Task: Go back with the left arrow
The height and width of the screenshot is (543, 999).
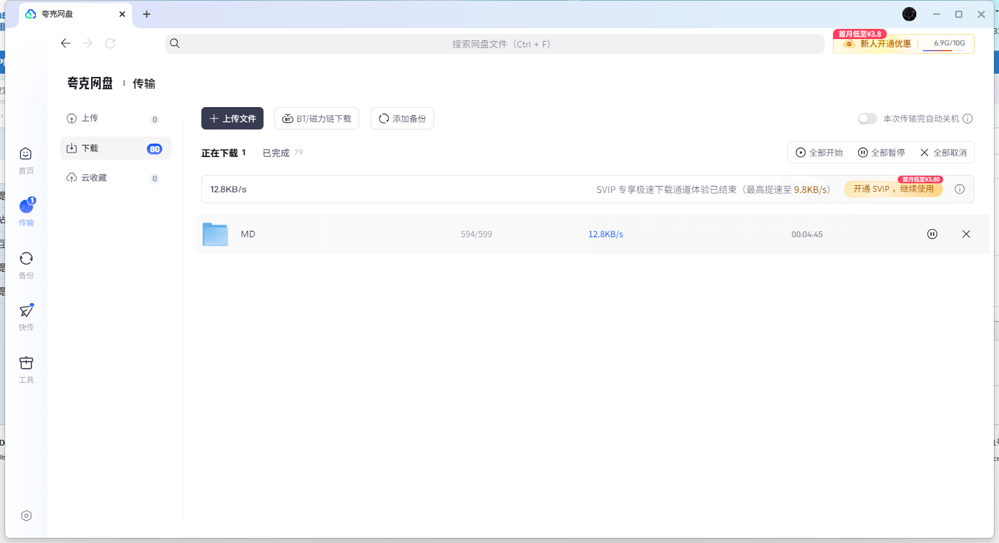Action: tap(65, 43)
